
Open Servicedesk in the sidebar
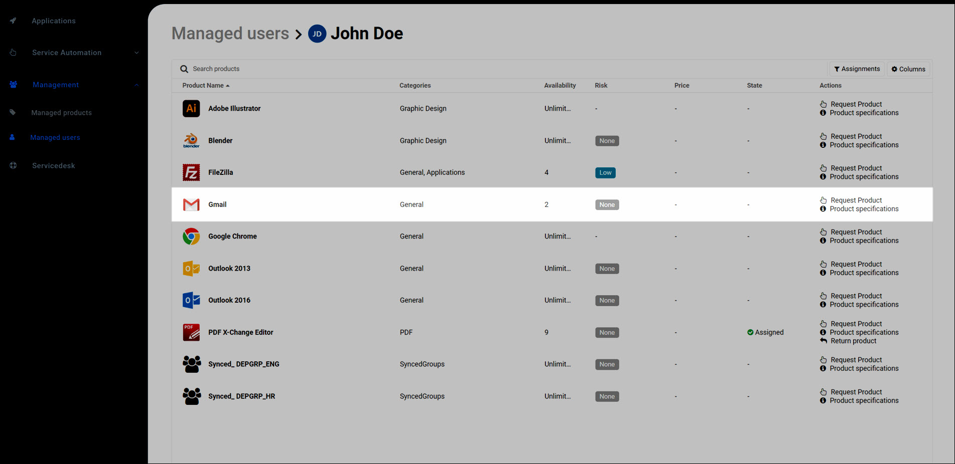coord(53,165)
